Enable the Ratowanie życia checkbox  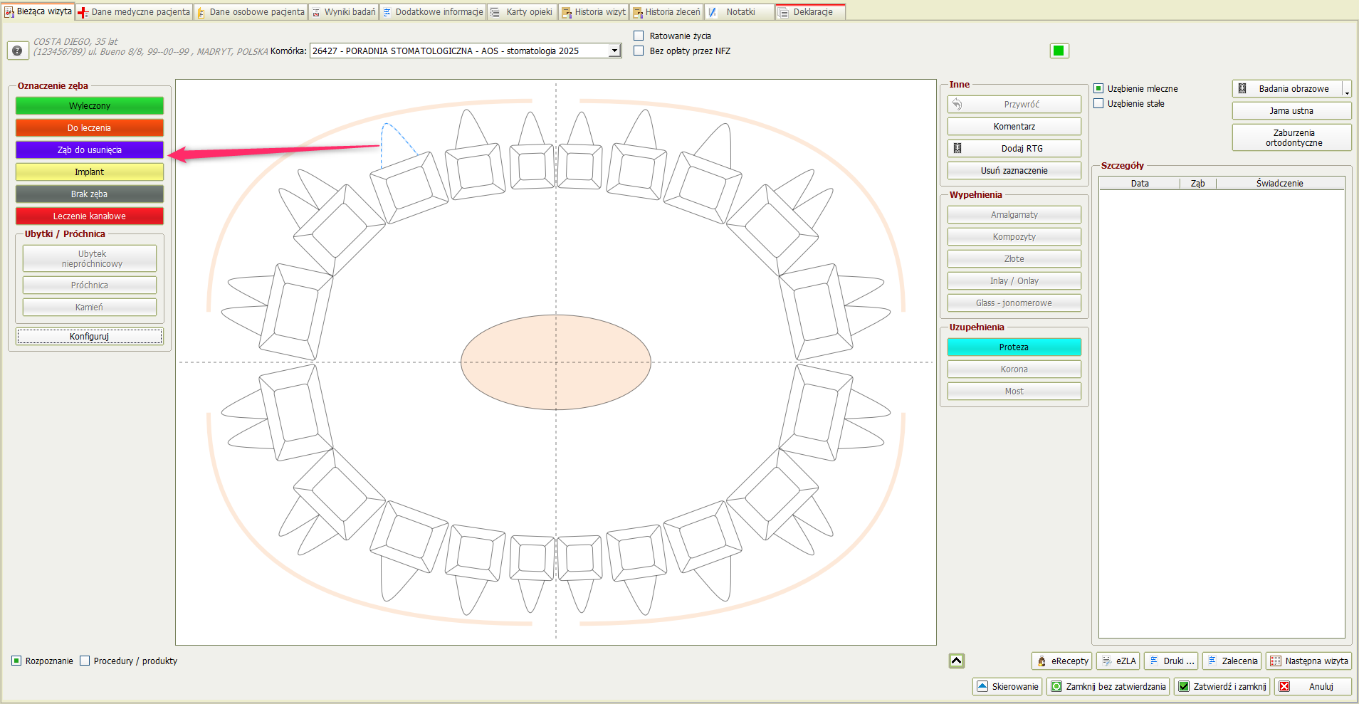(639, 36)
